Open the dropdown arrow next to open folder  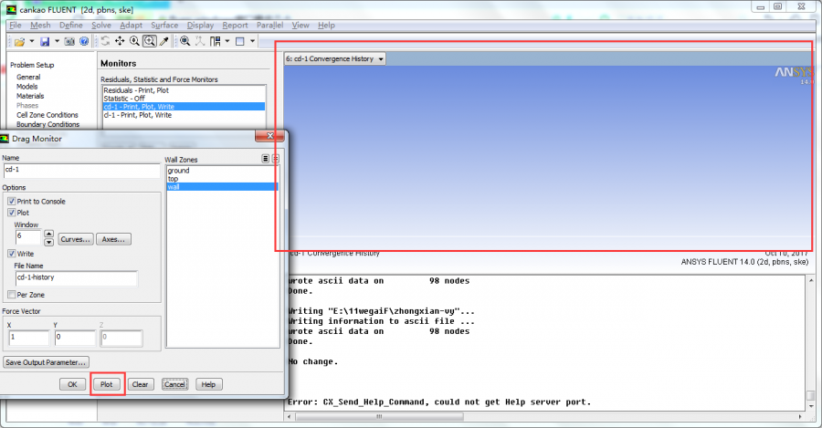[x=31, y=41]
